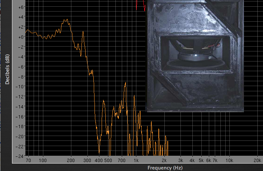This screenshot has height=171, width=263.
Task: Click the "7k" frequency axis label
Action: [215, 161]
